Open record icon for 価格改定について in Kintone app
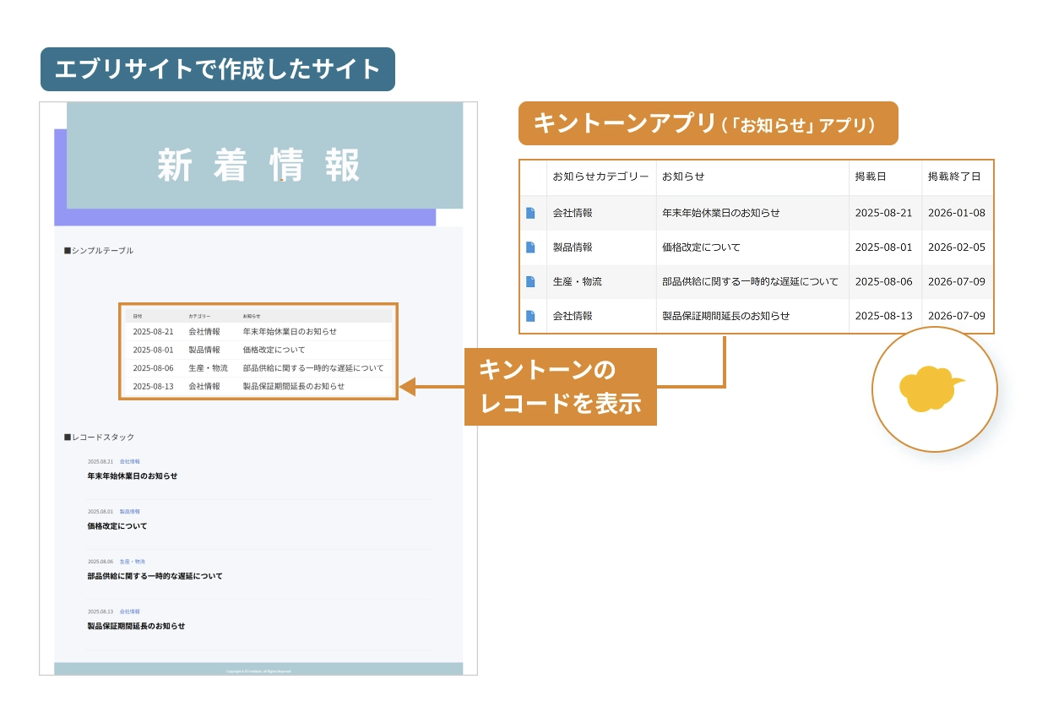1037x723 pixels. click(x=530, y=247)
